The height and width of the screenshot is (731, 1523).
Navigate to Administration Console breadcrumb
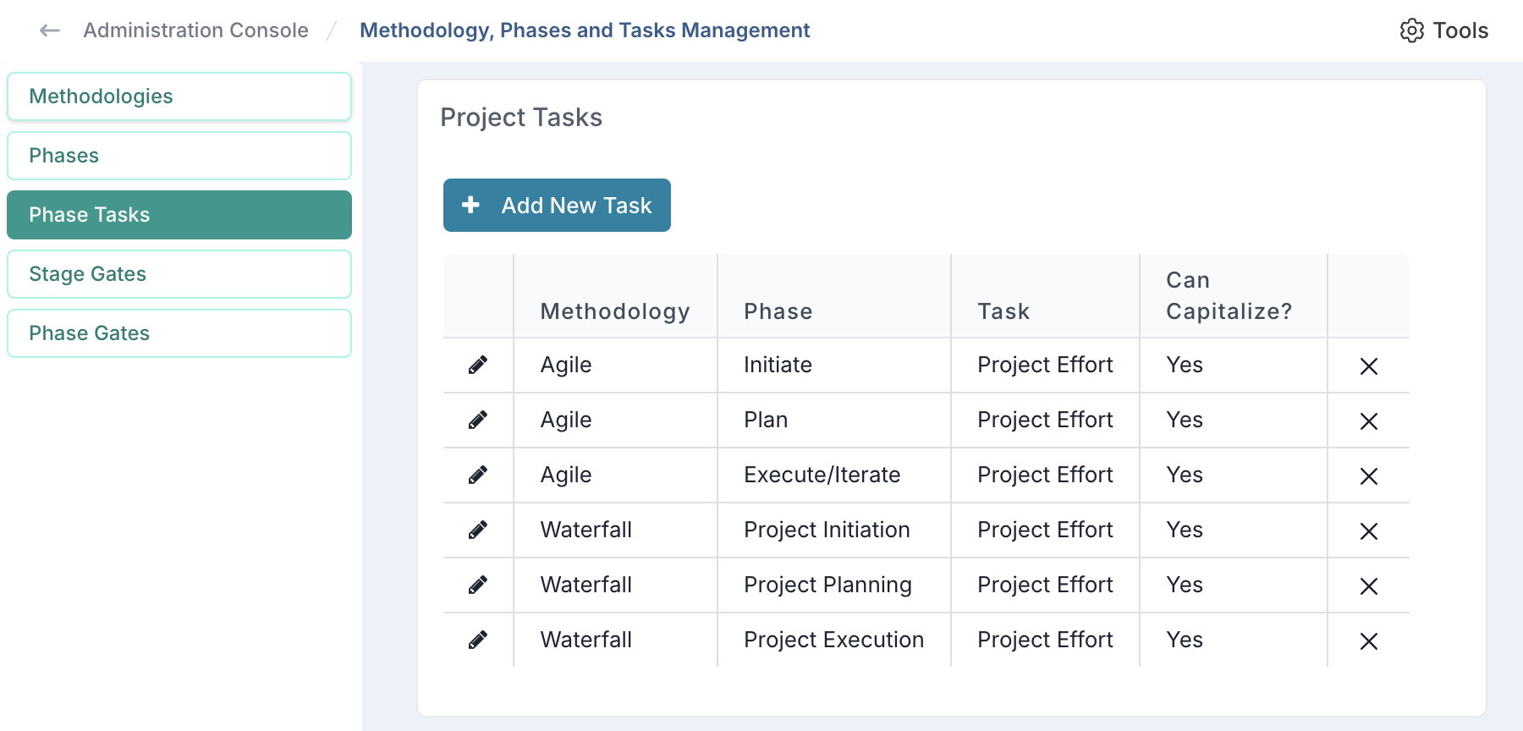(x=195, y=30)
